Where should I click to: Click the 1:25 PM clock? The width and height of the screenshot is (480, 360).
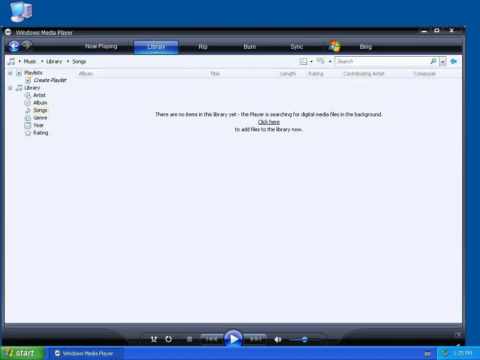(463, 353)
